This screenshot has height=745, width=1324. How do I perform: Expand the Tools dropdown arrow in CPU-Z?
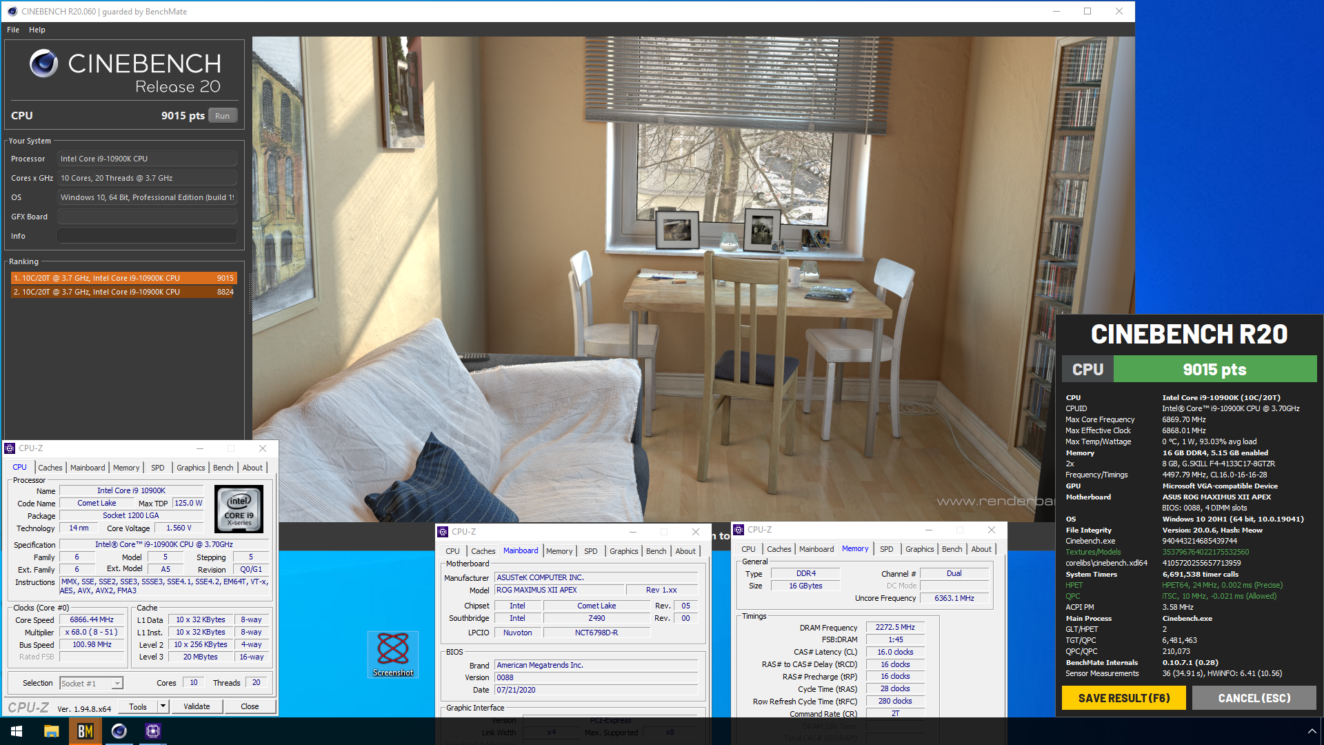(163, 706)
